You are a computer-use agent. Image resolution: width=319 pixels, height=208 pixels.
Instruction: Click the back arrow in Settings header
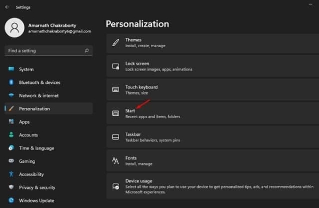(x=7, y=7)
